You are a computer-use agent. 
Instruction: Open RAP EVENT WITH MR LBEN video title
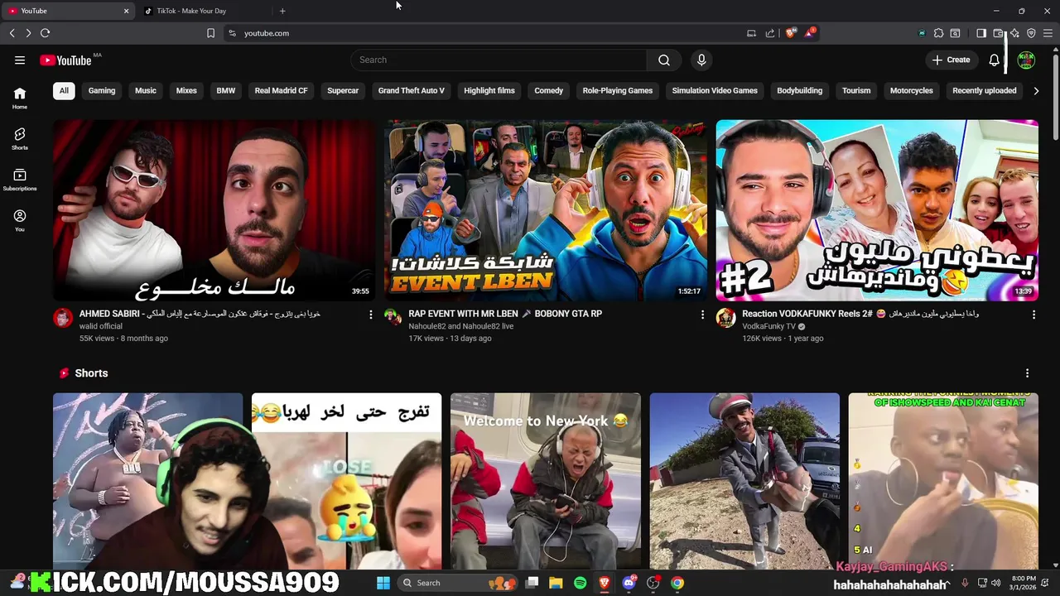tap(505, 314)
